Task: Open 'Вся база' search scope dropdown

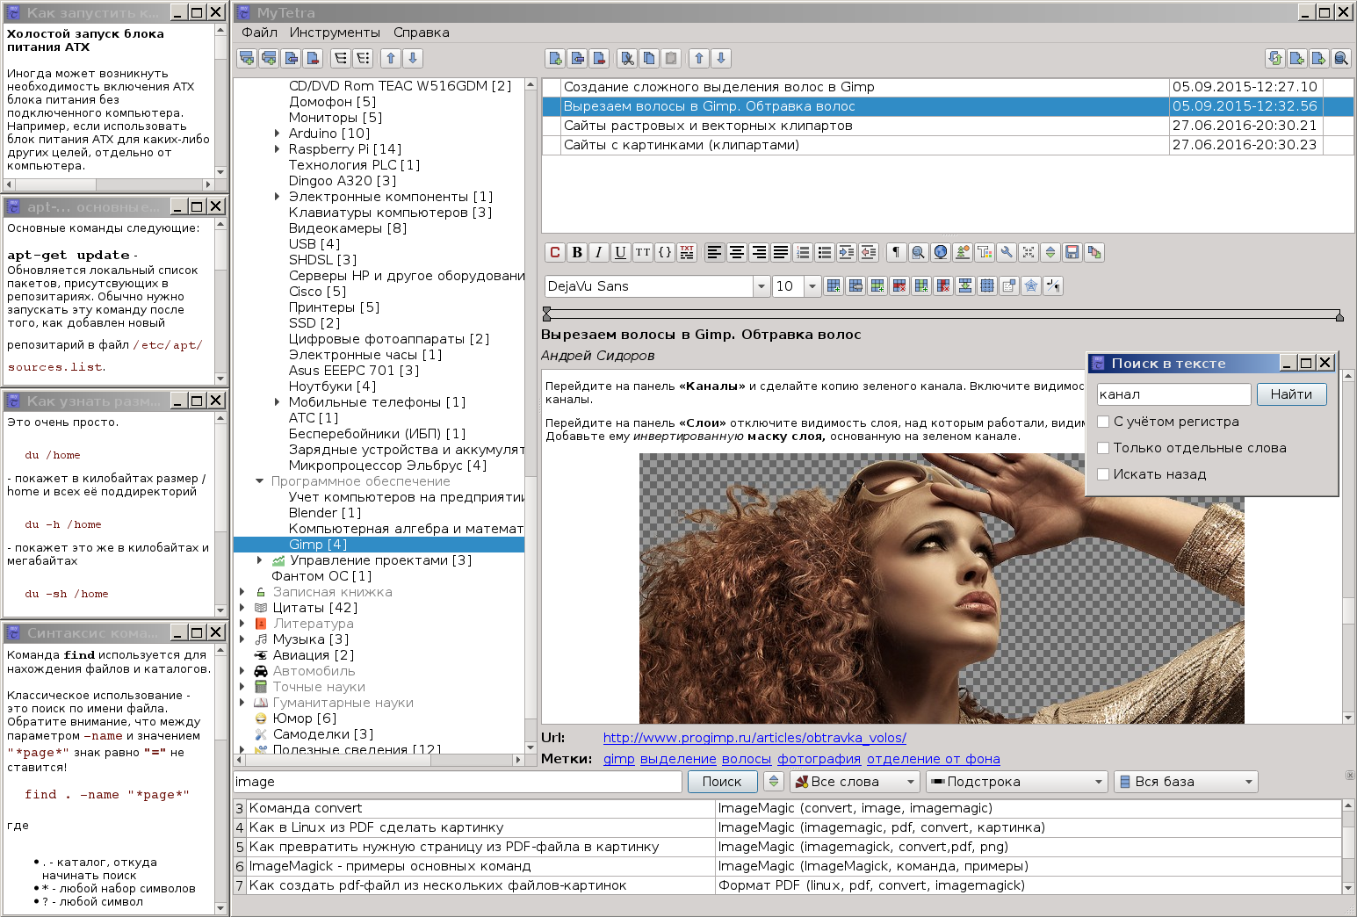Action: pos(1186,782)
